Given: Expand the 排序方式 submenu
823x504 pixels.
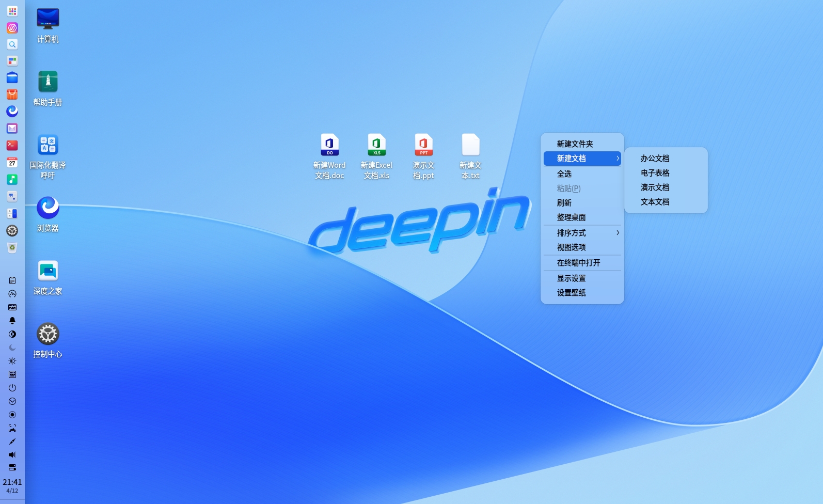Looking at the screenshot, I should (x=582, y=233).
